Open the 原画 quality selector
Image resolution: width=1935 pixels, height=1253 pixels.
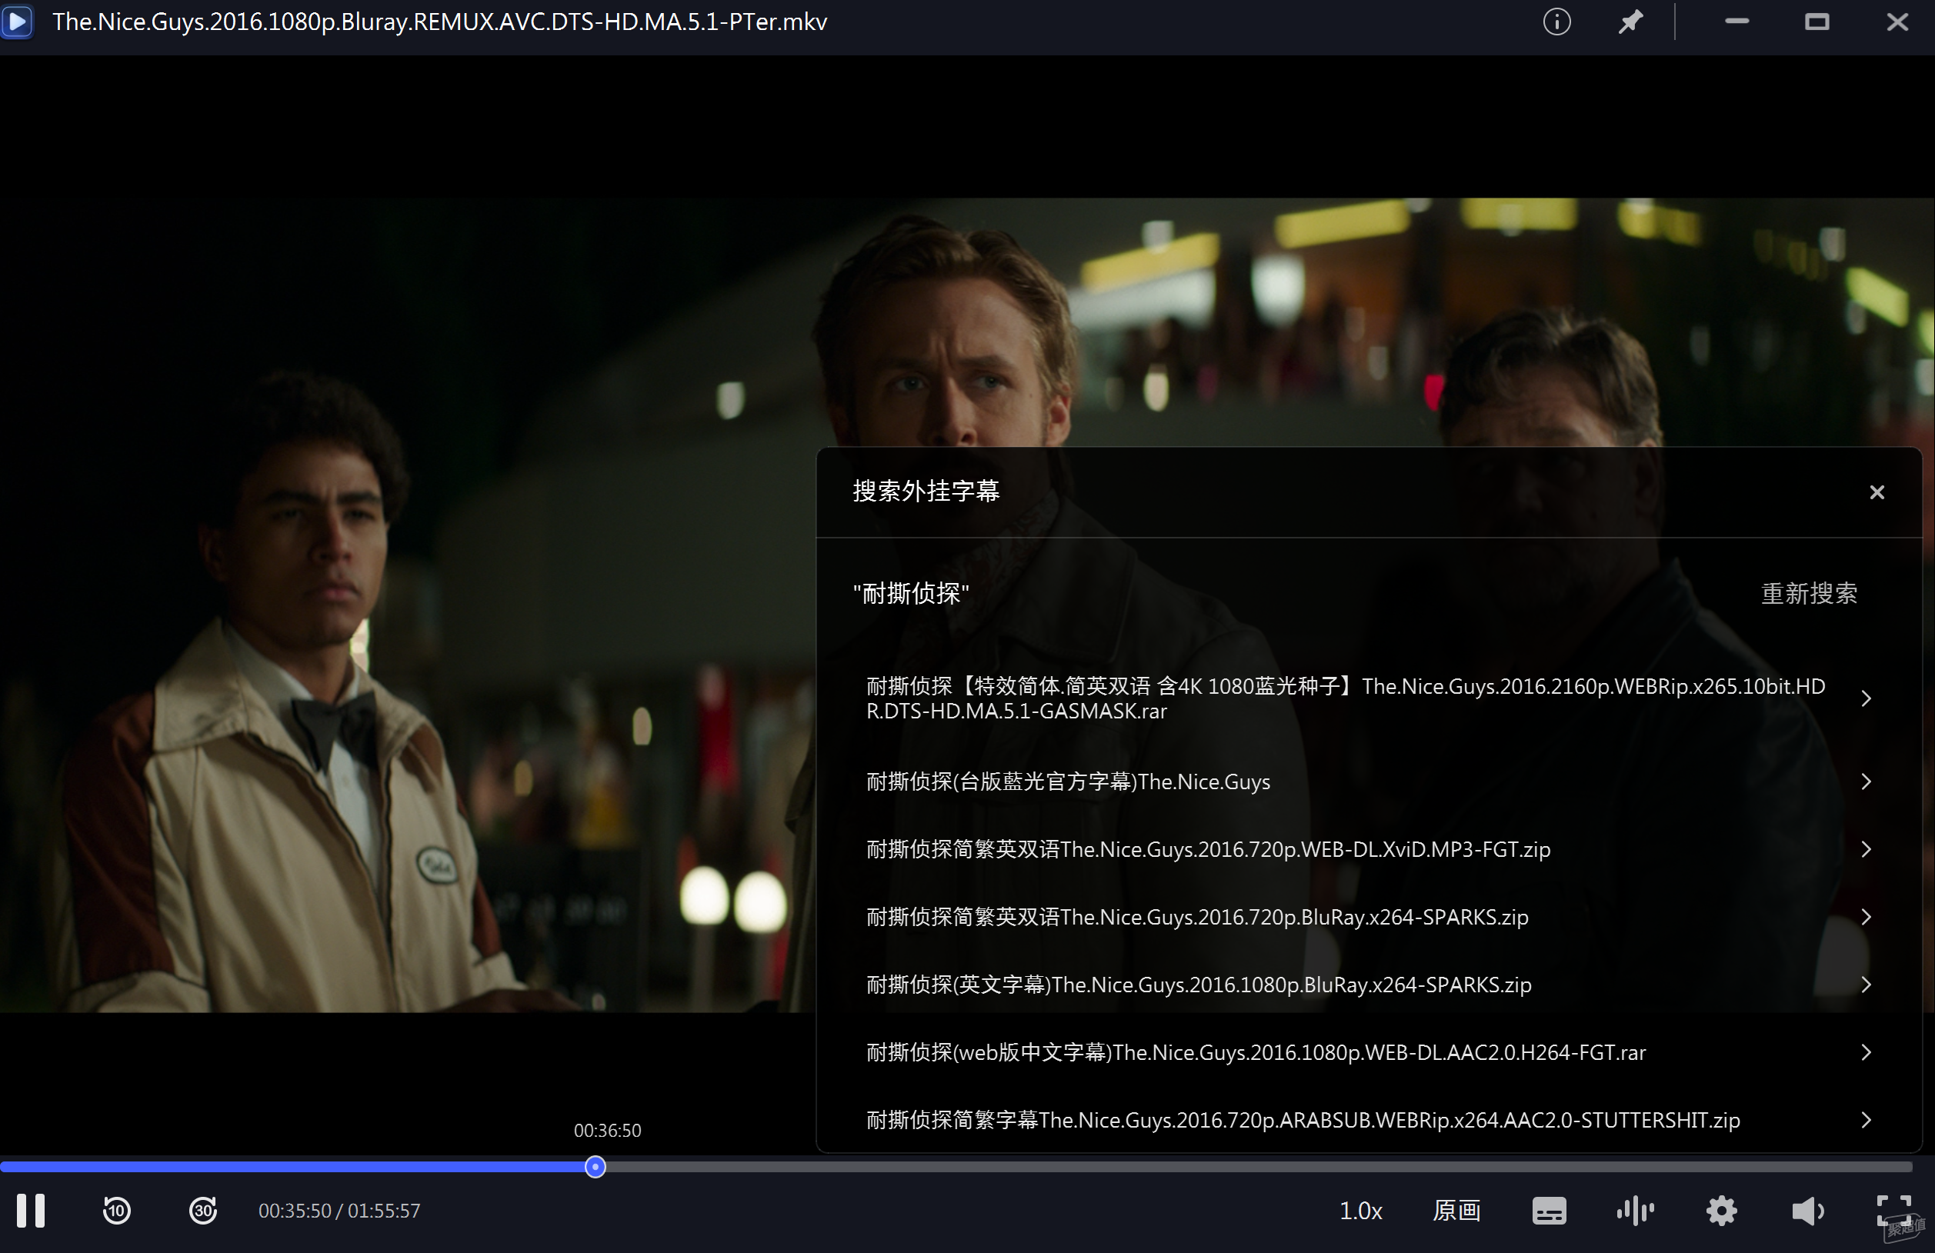pos(1456,1211)
